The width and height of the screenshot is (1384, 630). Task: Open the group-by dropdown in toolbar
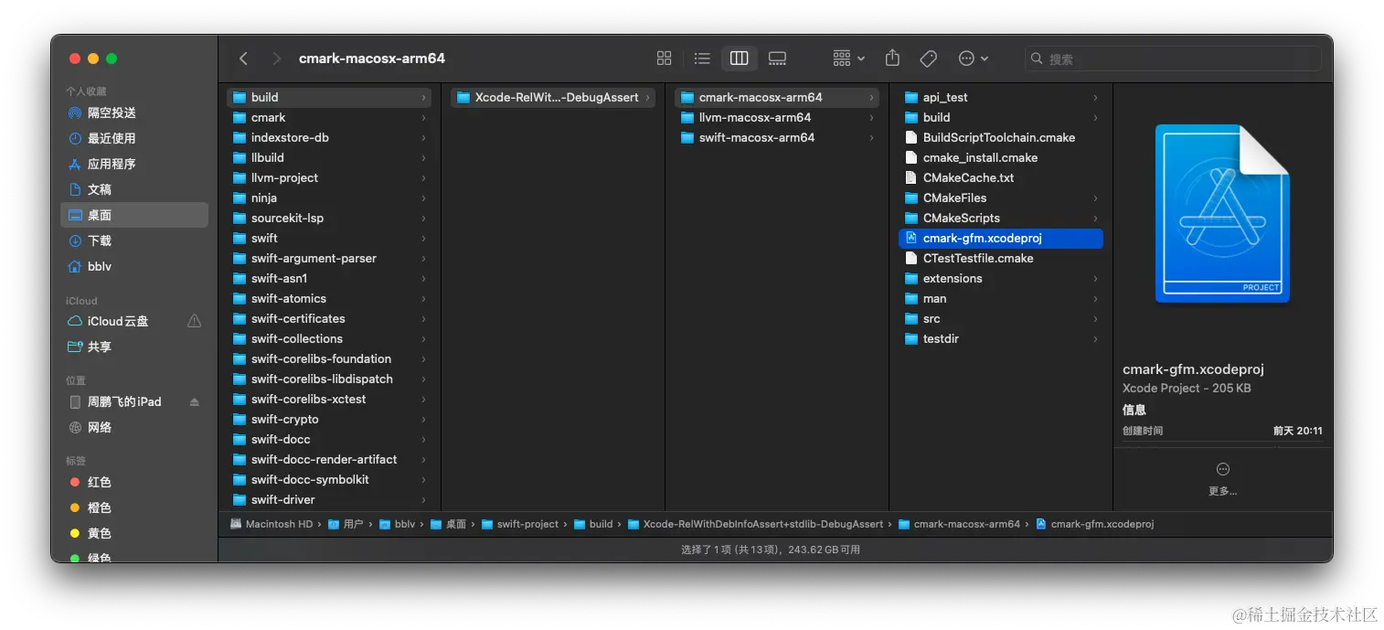[848, 59]
